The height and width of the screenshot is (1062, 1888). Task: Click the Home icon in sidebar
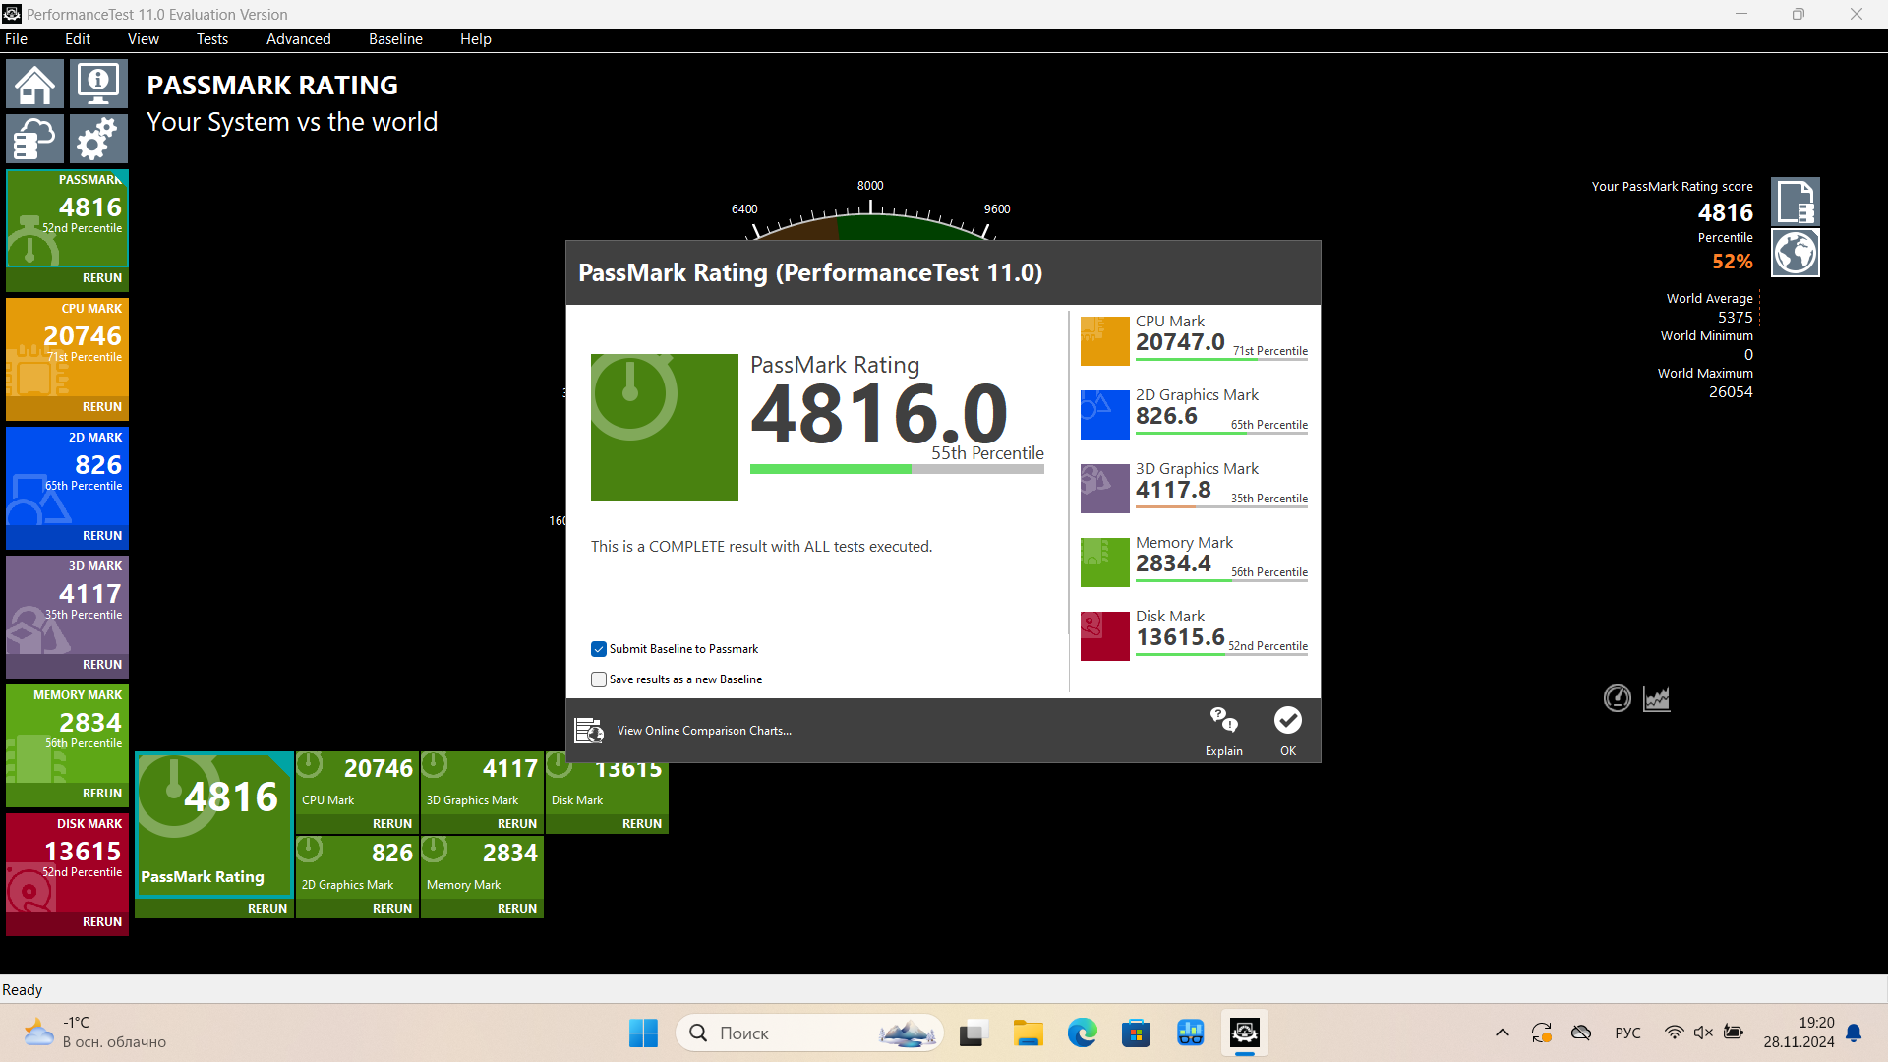(35, 85)
